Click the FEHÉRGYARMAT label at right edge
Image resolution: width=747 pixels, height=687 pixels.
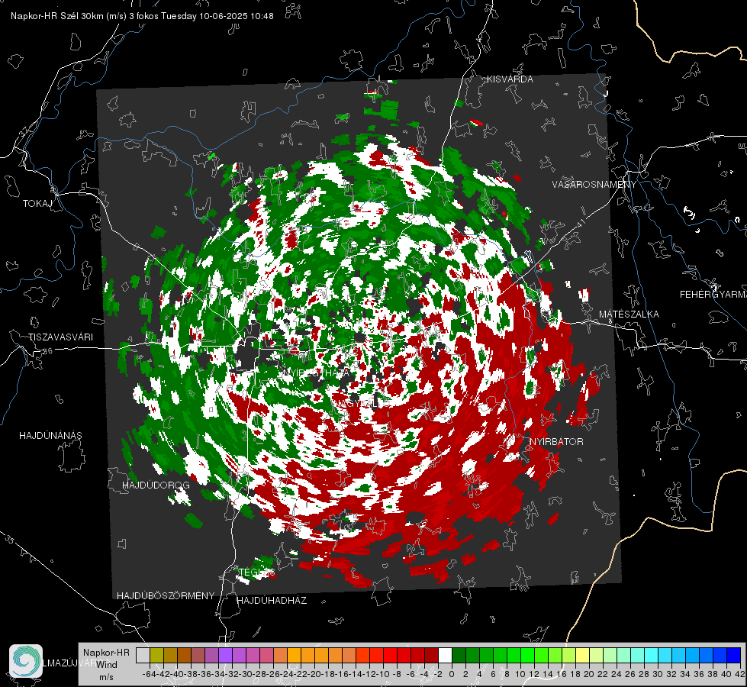(713, 295)
